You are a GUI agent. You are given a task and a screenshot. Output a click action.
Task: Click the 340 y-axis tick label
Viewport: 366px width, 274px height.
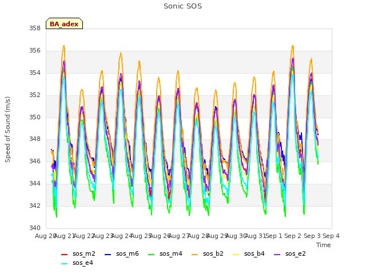[x=35, y=228]
